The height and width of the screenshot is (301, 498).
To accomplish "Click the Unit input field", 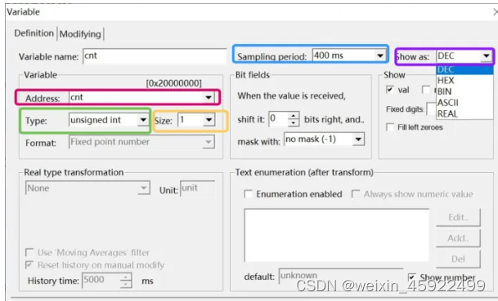I will point(198,188).
